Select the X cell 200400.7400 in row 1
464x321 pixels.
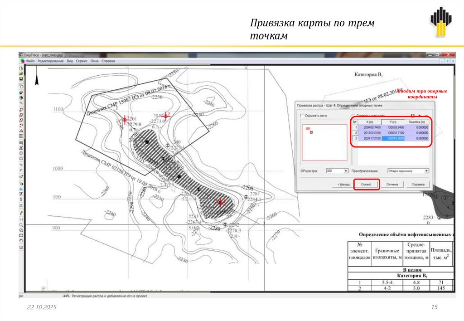[370, 127]
